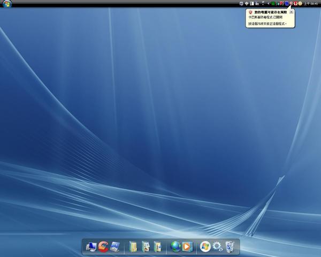Click the yellow round tray icon
Image resolution: width=321 pixels, height=257 pixels.
pos(300,4)
